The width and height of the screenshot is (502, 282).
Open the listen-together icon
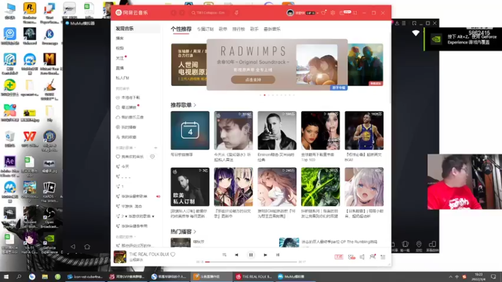372,256
